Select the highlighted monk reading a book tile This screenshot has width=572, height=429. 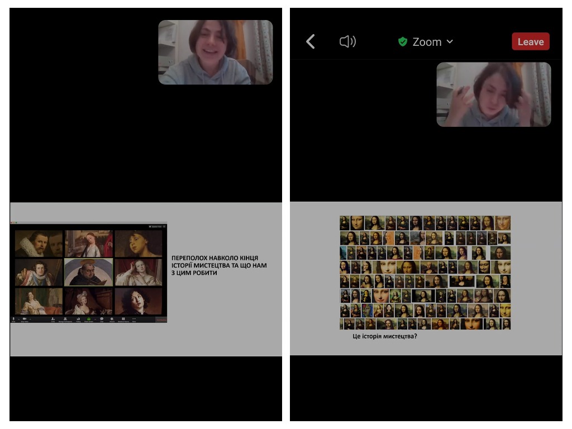89,272
